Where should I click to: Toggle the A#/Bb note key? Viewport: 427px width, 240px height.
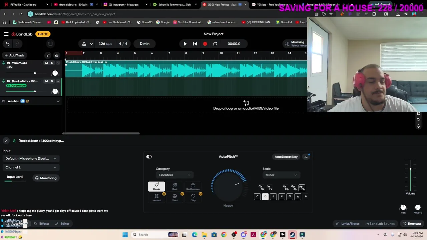click(301, 188)
